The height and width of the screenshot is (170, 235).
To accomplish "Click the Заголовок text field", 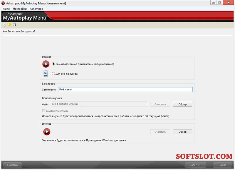I will point(125,90).
